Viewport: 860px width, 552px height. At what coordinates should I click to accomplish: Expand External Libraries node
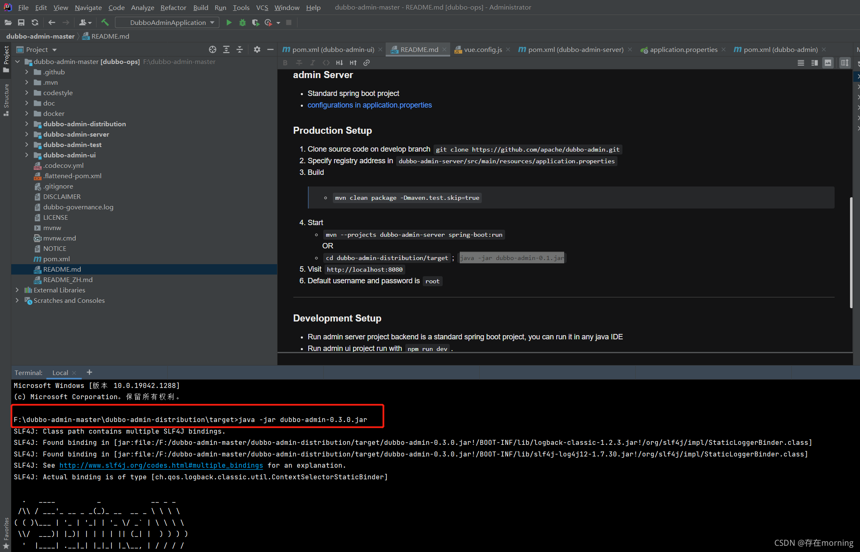[17, 290]
